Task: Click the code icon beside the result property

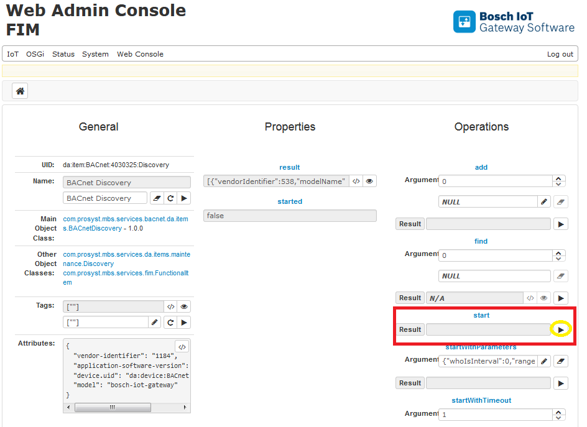Action: [356, 181]
